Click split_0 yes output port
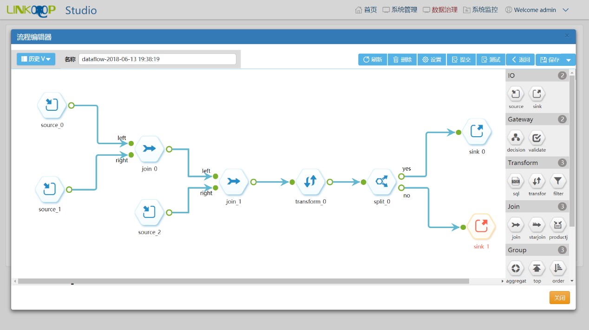 click(401, 177)
